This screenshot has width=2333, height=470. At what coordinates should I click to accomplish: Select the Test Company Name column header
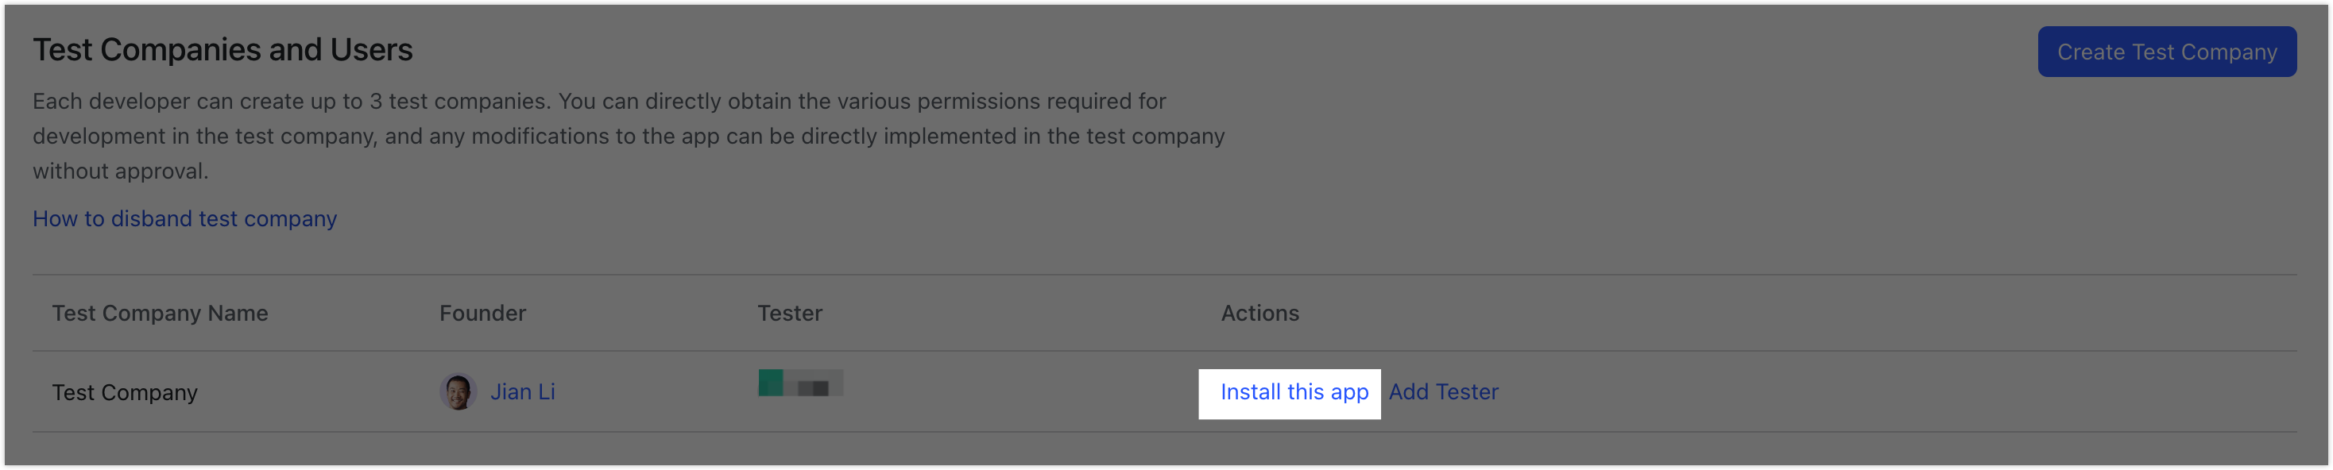click(161, 314)
